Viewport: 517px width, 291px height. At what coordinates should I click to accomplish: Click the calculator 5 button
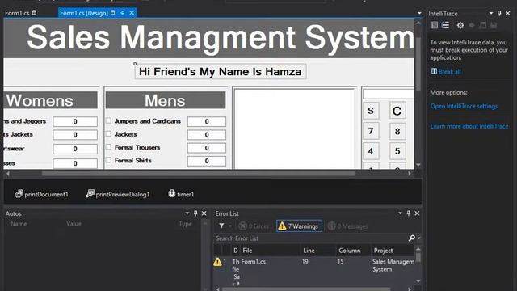coord(397,151)
